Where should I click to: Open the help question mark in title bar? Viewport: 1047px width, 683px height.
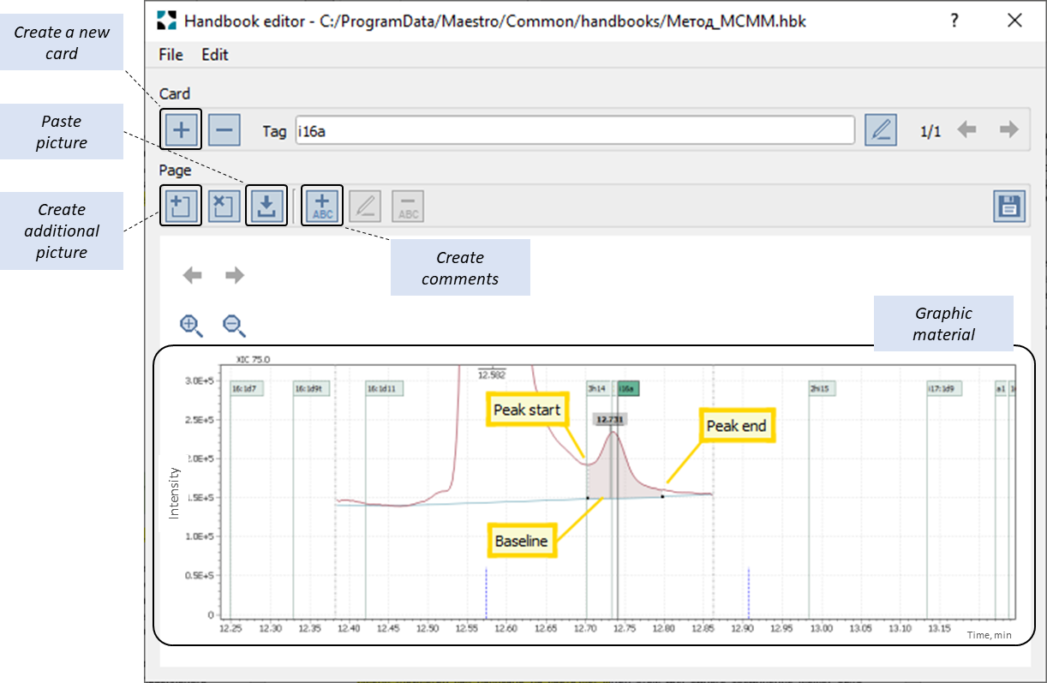[x=954, y=21]
